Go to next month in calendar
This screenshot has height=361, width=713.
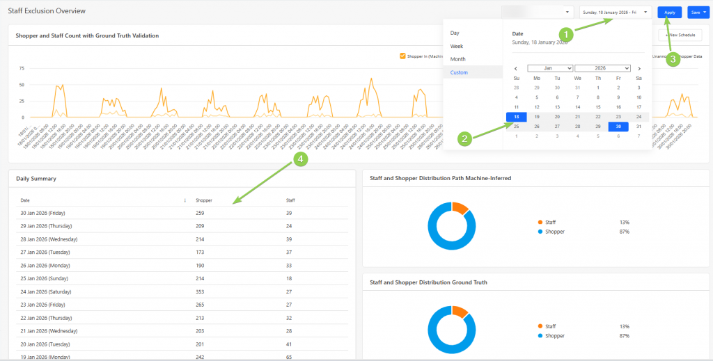click(x=638, y=68)
